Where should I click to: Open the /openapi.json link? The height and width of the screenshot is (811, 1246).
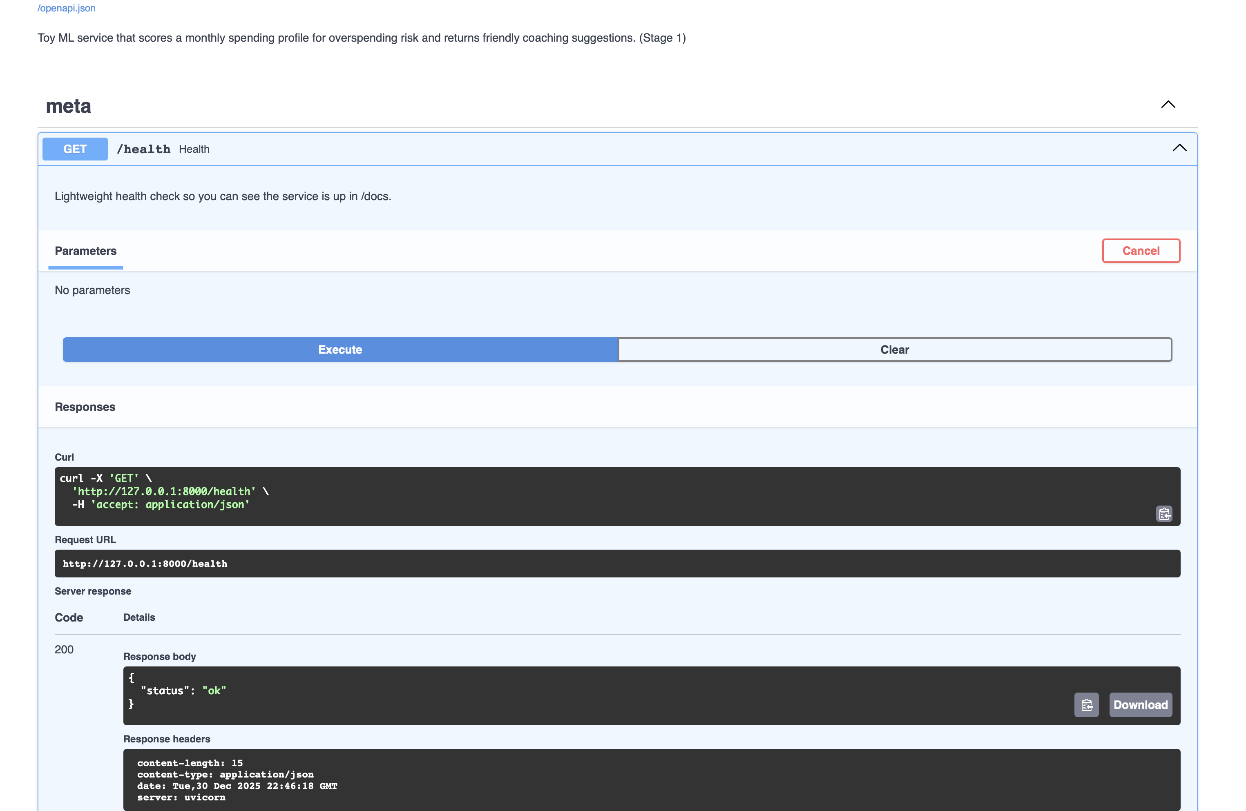tap(67, 8)
